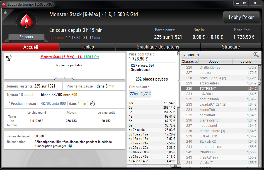Click the broadcast antenna icon
Image resolution: width=264 pixels, height=170 pixels.
click(x=9, y=59)
